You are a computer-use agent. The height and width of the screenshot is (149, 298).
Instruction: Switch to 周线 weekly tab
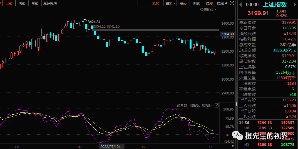[22, 3]
